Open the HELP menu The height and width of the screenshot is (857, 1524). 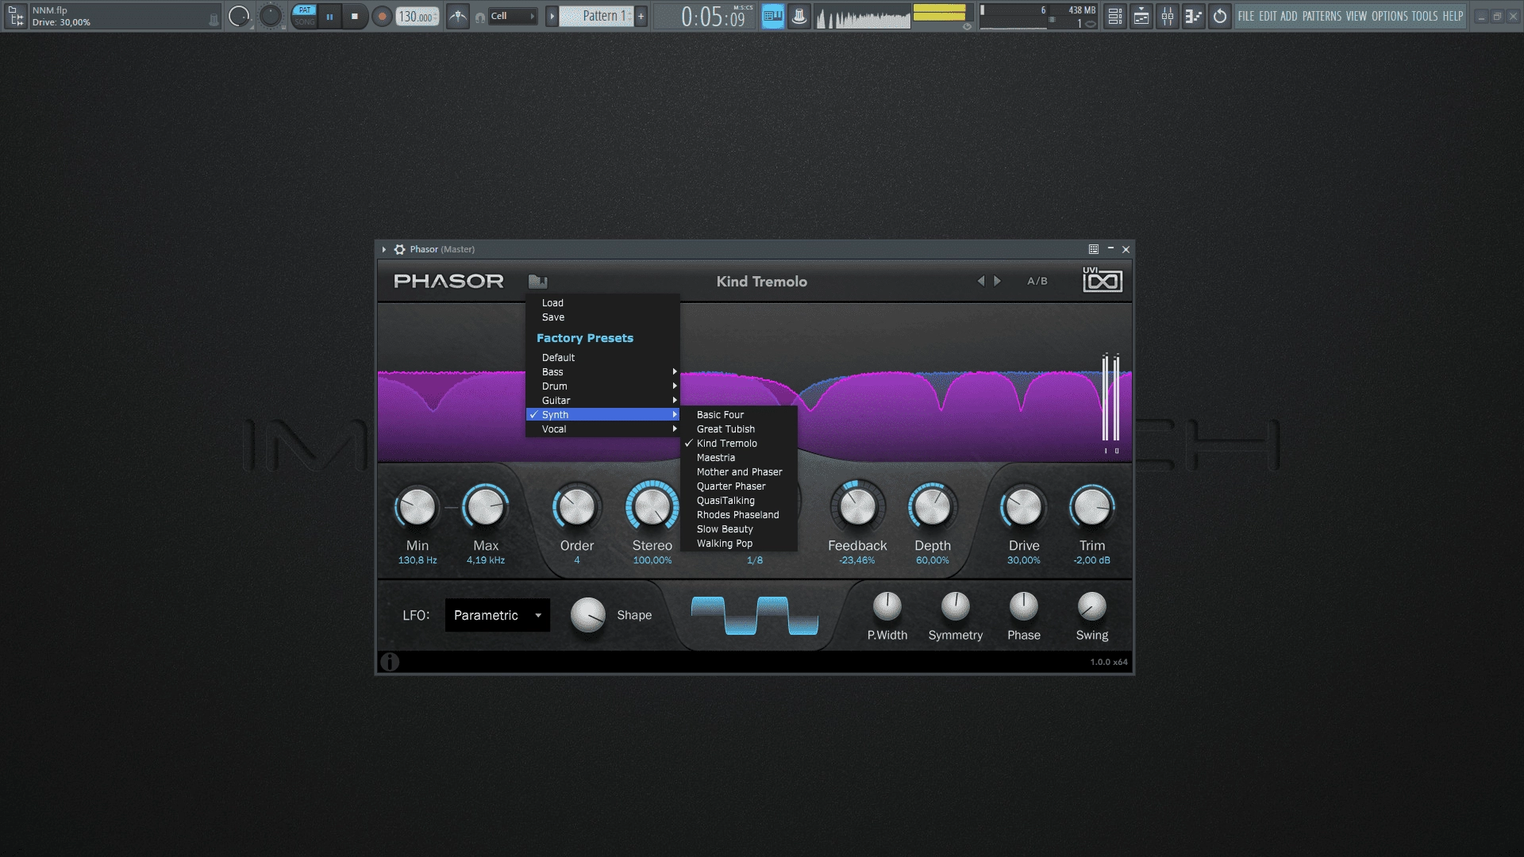(1453, 16)
